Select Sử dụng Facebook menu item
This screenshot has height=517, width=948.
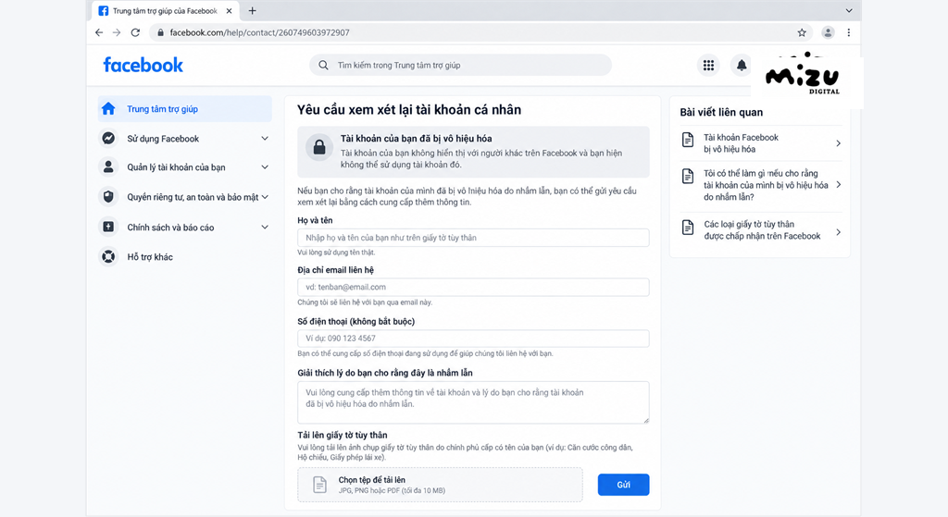tap(185, 139)
